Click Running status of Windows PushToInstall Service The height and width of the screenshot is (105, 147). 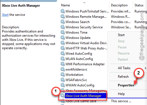[x=141, y=11]
